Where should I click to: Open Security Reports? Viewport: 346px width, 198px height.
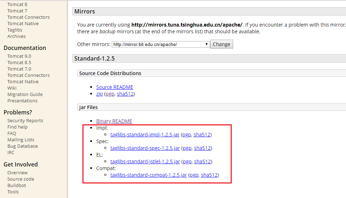(25, 121)
